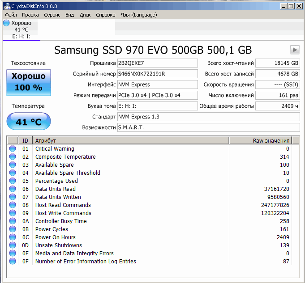Click the Серийный номер field
This screenshot has height=283, width=305.
(x=158, y=74)
